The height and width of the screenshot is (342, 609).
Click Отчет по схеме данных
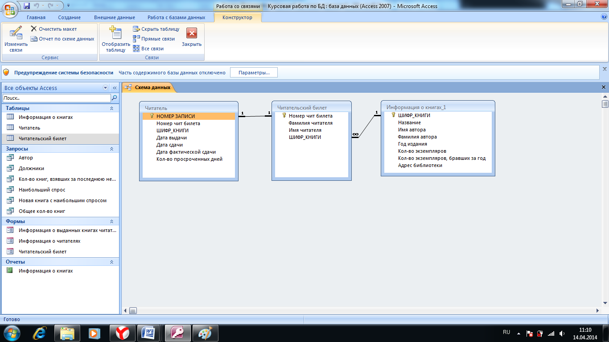pos(62,39)
